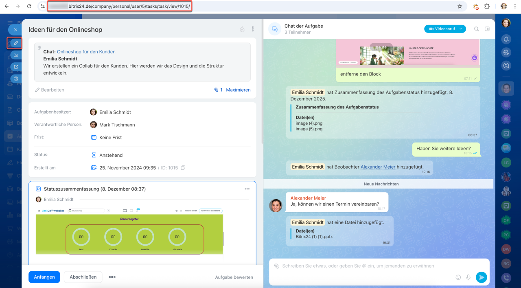Focus the chat message input field
The image size is (521, 288).
click(x=358, y=266)
